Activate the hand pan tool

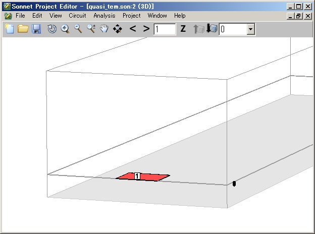(104, 29)
